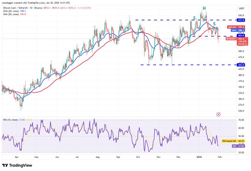Click the TradingView logo at bottom left
251x171 pixels.
[15, 165]
